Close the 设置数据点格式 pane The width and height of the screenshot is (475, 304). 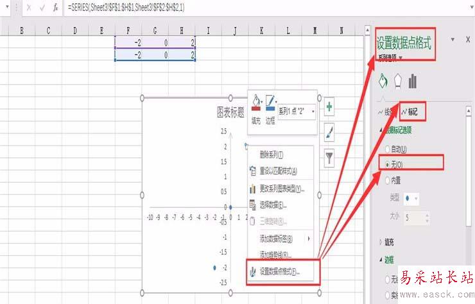coord(468,39)
